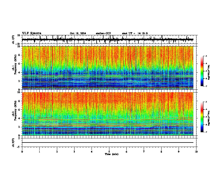Click time axis tick label "2"
Screen dimensions: 221x170
[57, 152]
